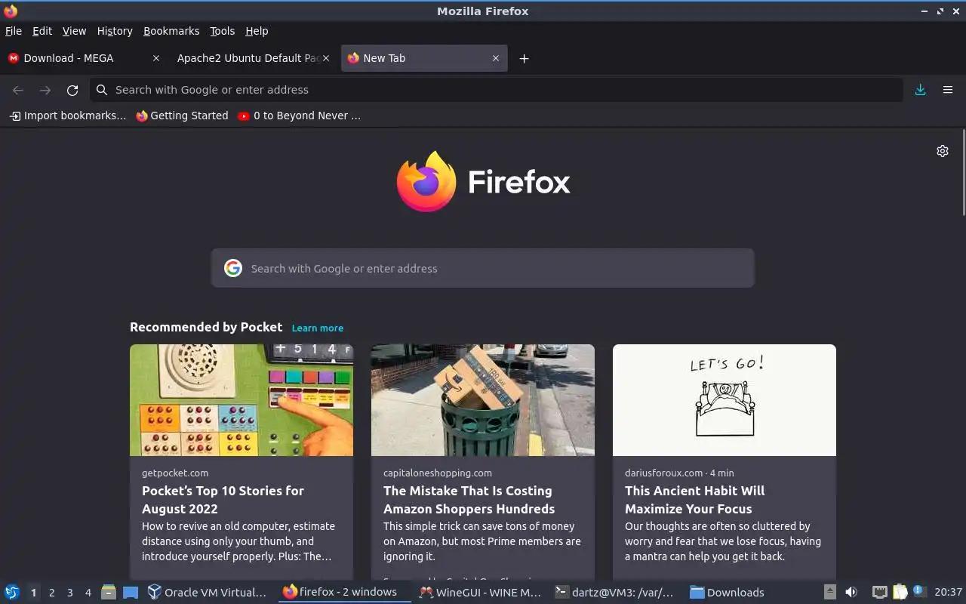Click the Google G icon in search box
Viewport: 966px width, 604px height.
(233, 268)
